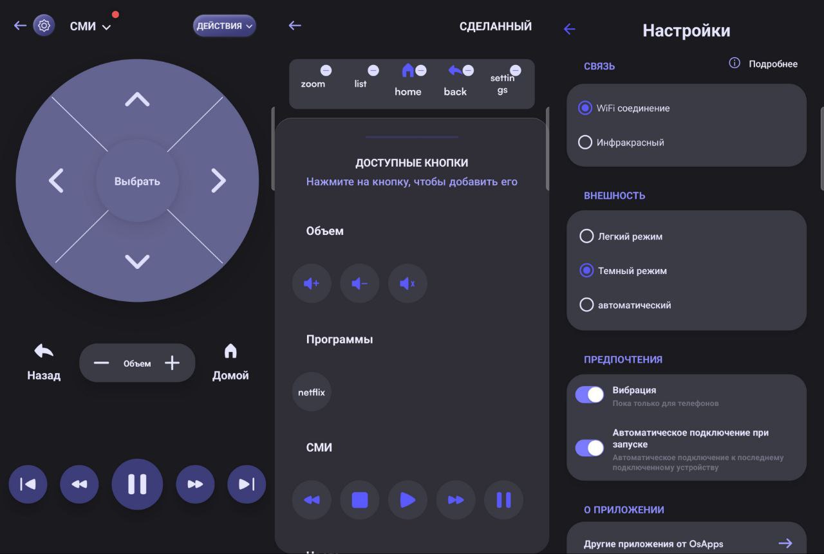Pause playback with the large pause button
This screenshot has width=824, height=554.
coord(137,484)
